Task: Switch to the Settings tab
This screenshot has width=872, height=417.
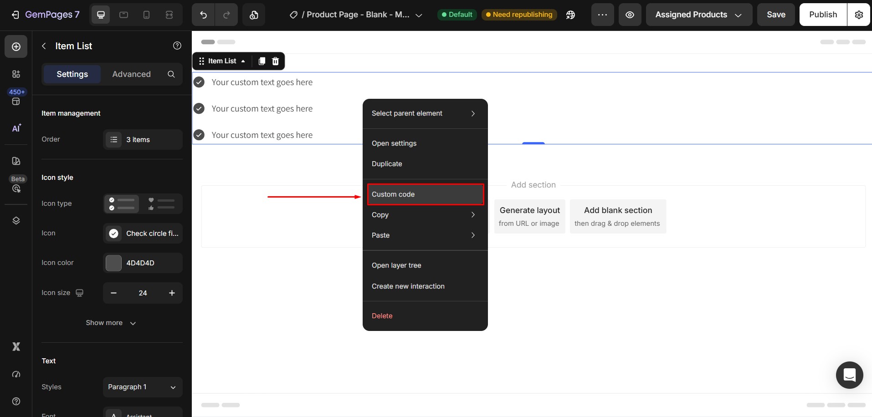Action: pyautogui.click(x=72, y=74)
